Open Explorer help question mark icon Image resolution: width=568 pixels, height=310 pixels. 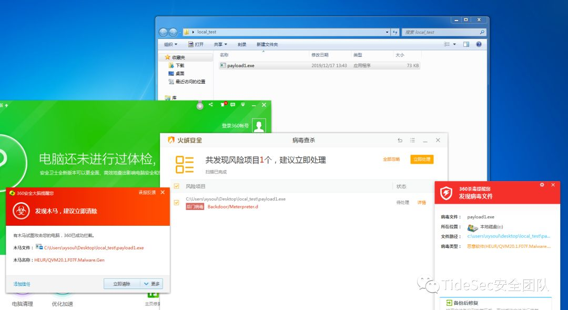tap(479, 44)
